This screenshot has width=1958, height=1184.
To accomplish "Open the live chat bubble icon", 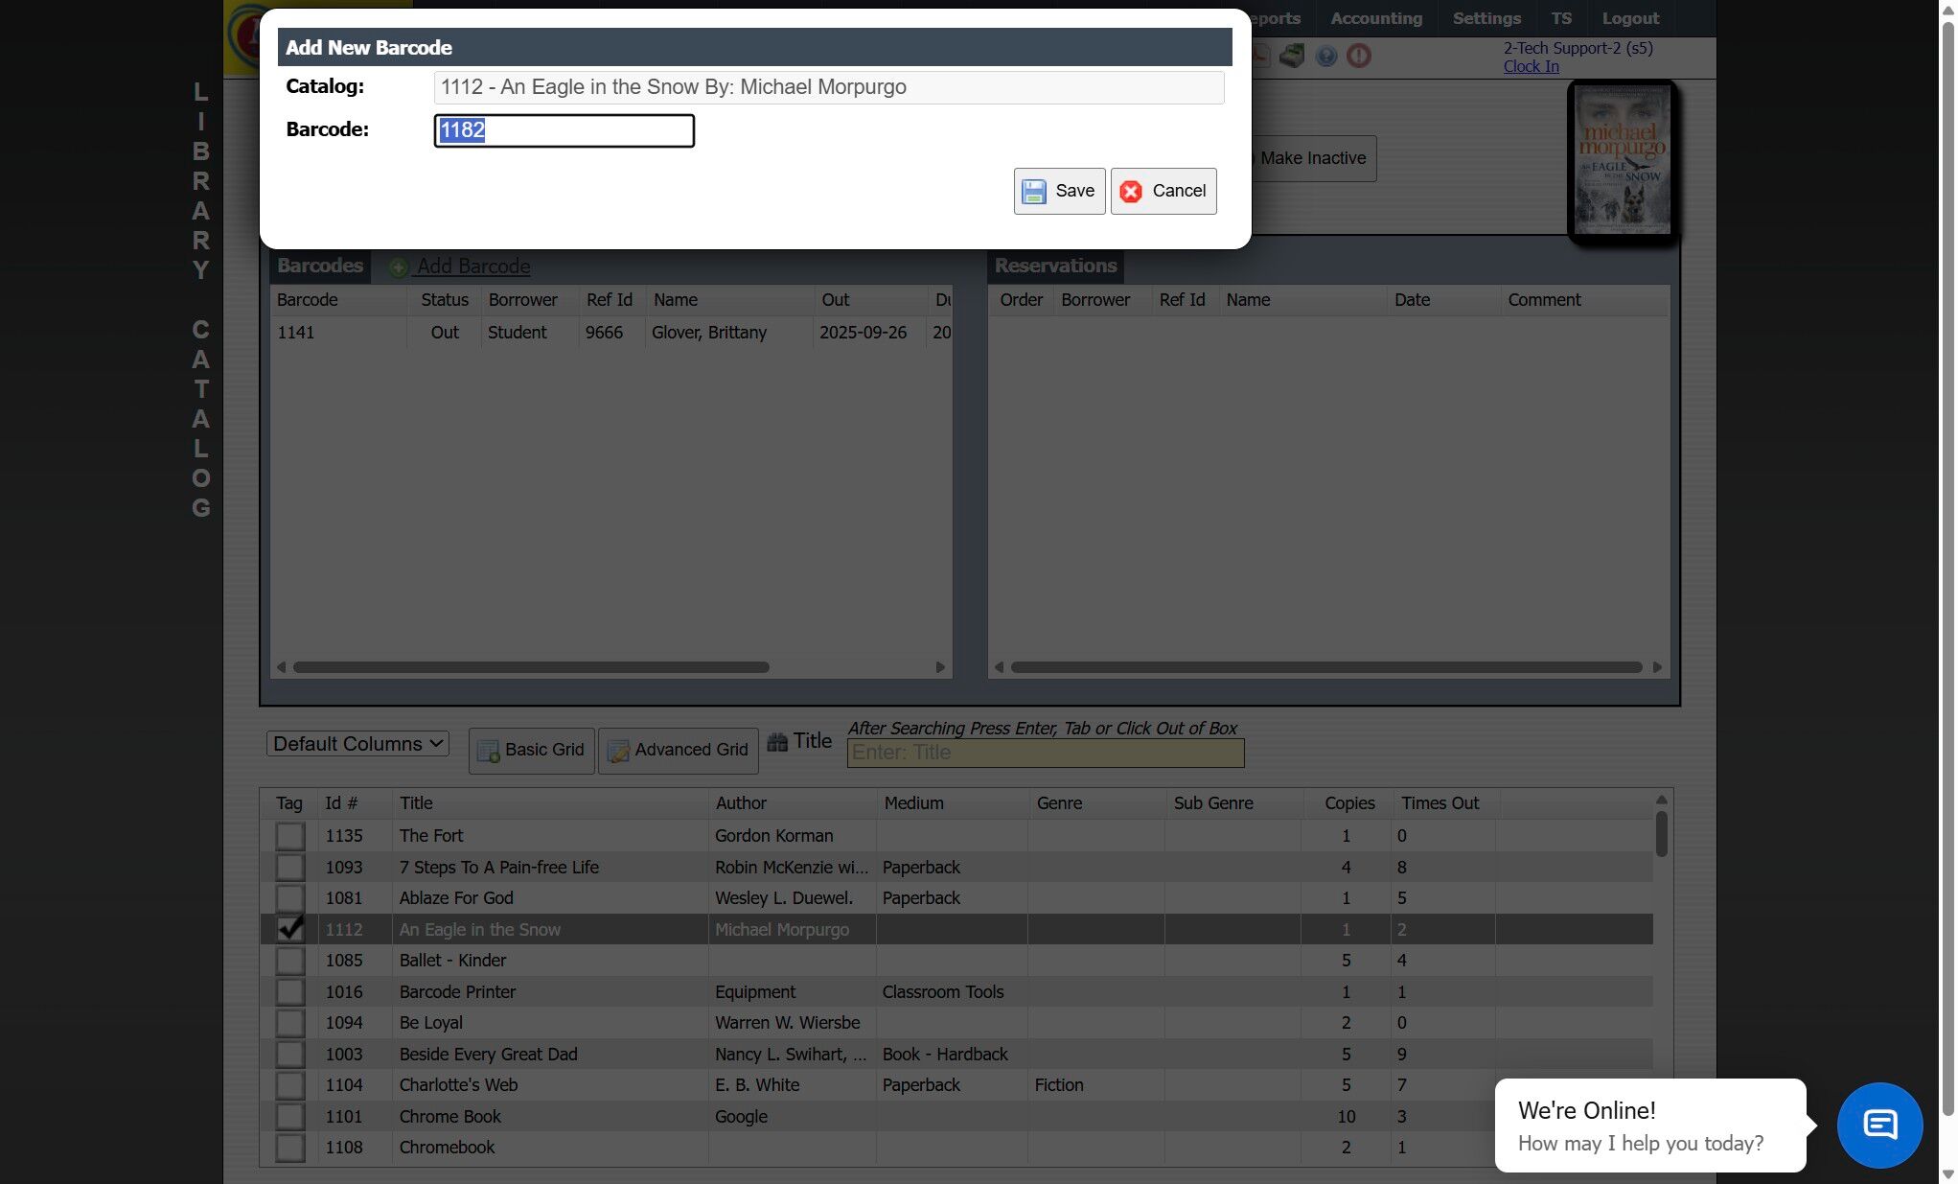I will pyautogui.click(x=1878, y=1125).
